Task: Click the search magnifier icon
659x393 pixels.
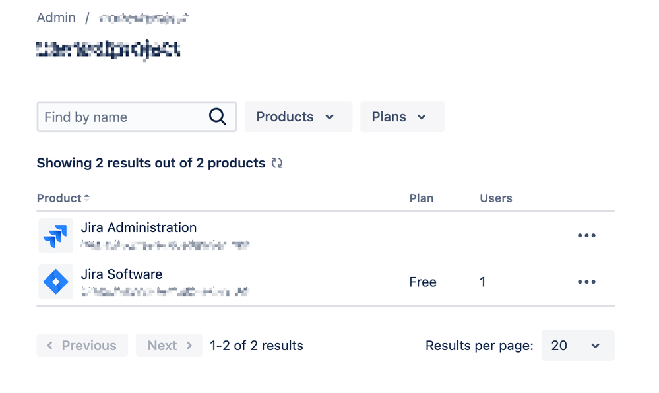Action: tap(217, 117)
